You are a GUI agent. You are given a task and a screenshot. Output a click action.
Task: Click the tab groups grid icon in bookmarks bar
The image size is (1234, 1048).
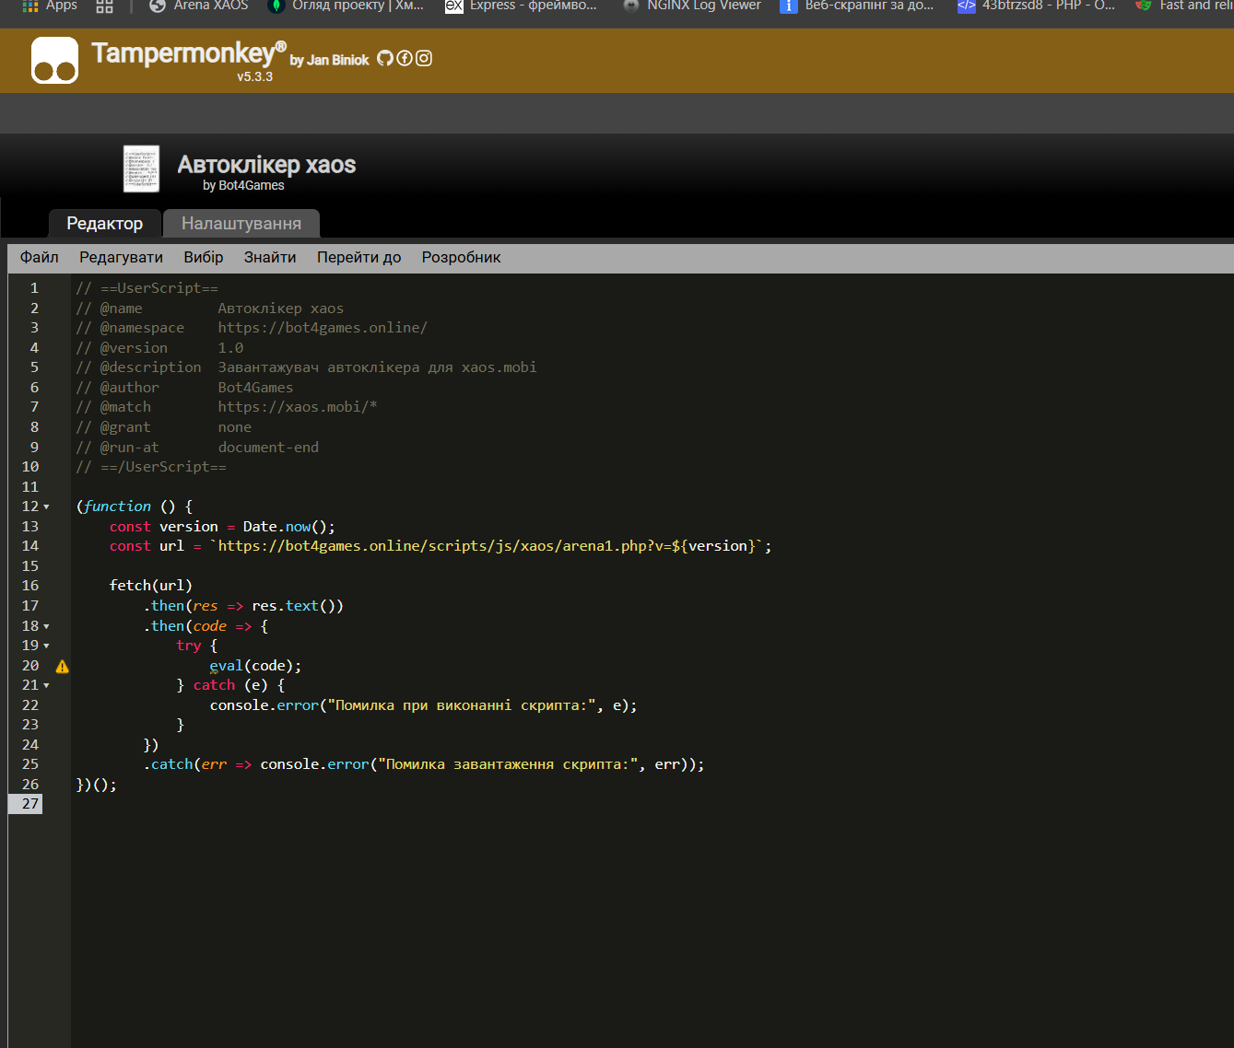coord(104,6)
